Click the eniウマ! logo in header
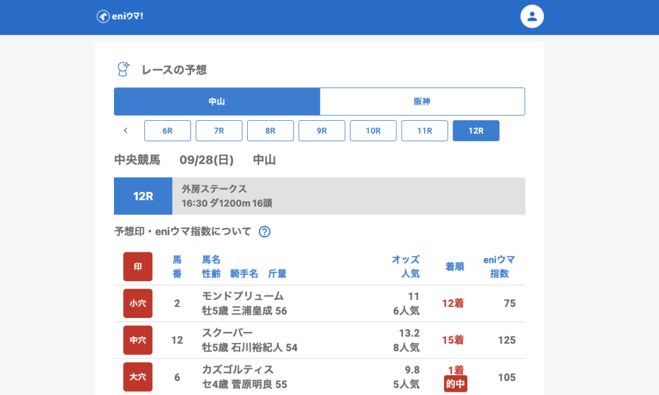659x395 pixels. 120,17
